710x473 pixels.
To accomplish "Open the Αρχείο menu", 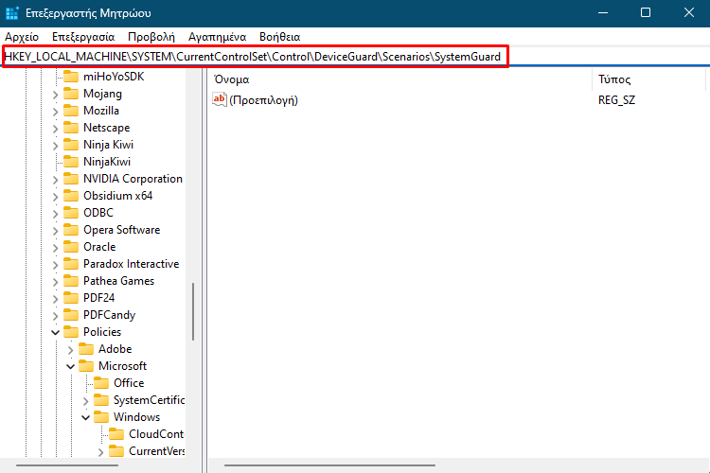I will 22,37.
